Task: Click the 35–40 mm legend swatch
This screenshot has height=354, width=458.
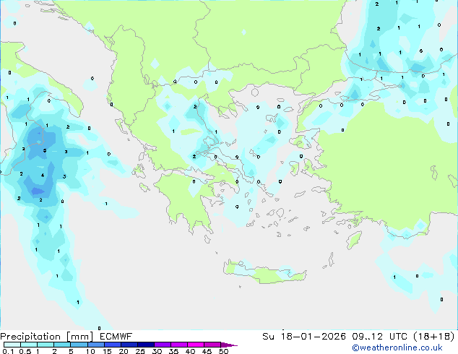Action: click(x=179, y=345)
